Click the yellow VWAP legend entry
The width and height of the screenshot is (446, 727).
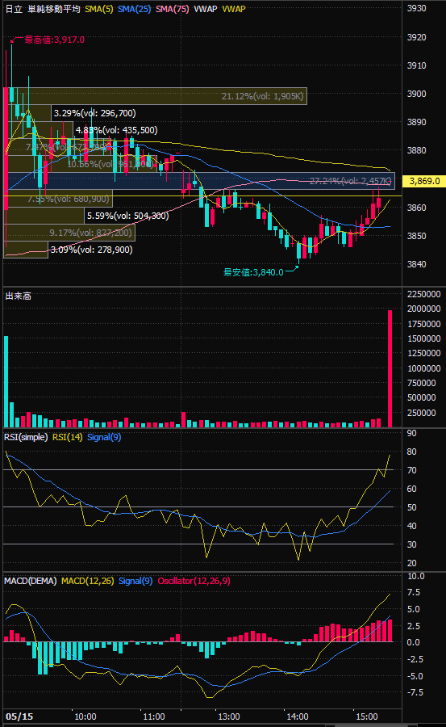(234, 9)
